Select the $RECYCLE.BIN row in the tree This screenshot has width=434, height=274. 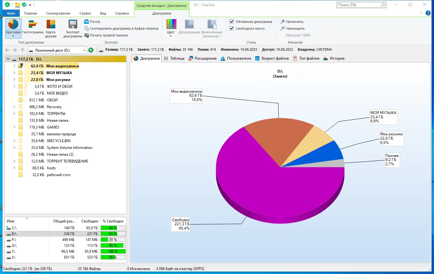click(65, 141)
